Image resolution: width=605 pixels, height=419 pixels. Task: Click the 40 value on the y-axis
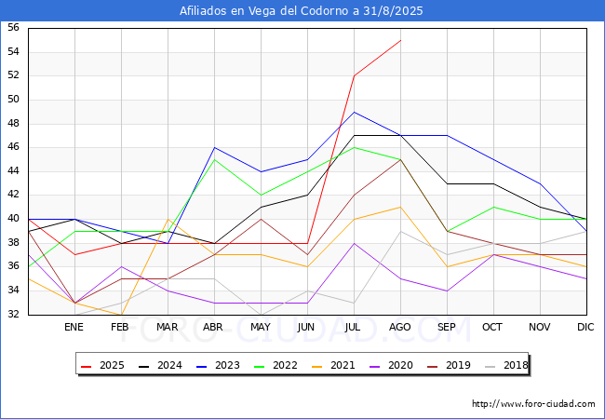(x=13, y=219)
